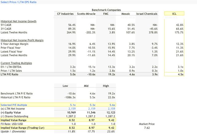
Task: Select the 3Y CAGR row label
Action: tap(6, 29)
